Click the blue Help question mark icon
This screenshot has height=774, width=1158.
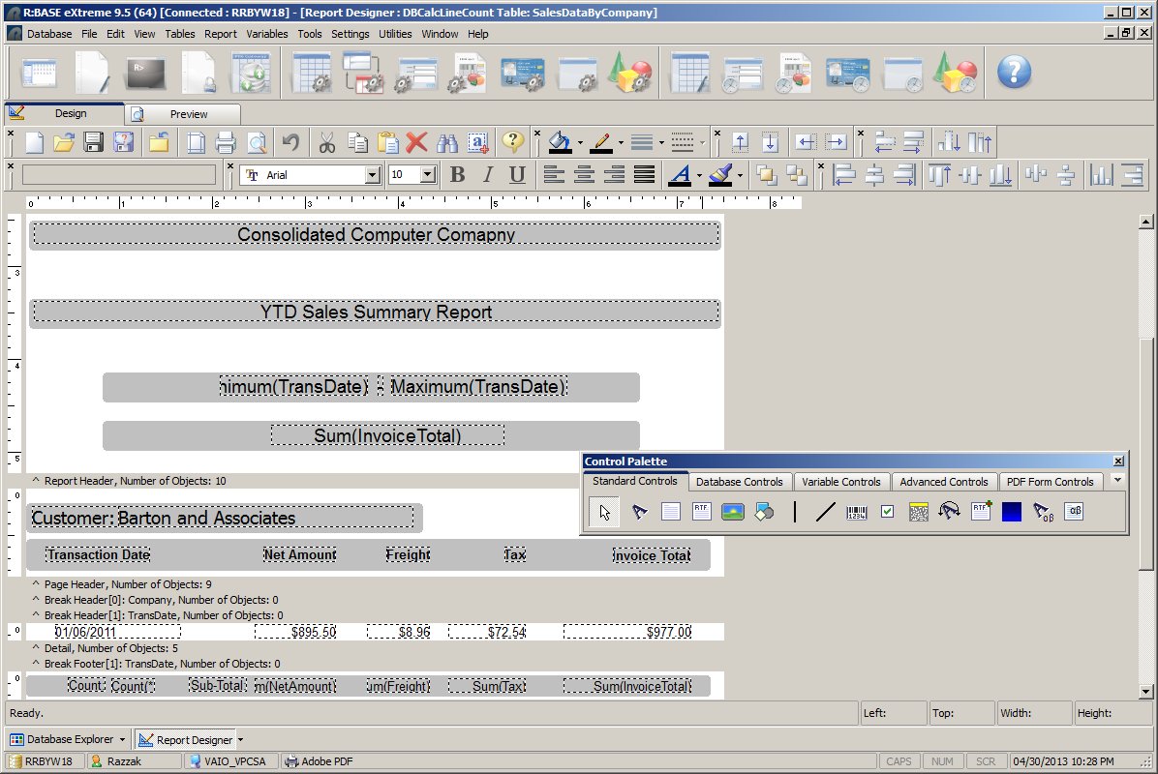tap(1014, 72)
